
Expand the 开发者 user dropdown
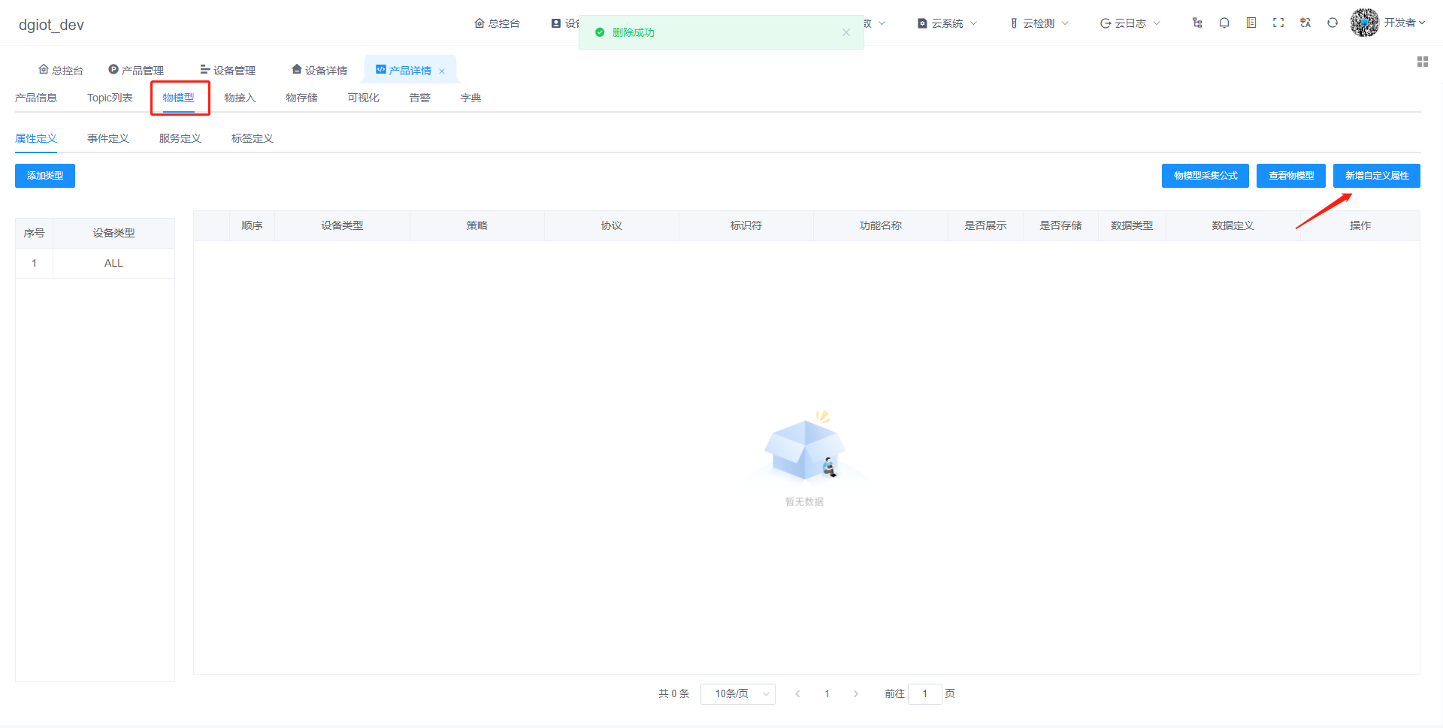(x=1405, y=23)
